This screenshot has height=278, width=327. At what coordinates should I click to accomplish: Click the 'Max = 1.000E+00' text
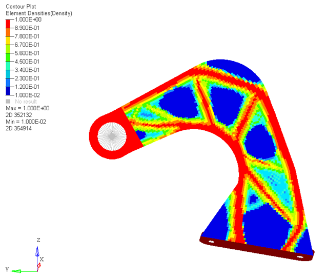(28, 108)
